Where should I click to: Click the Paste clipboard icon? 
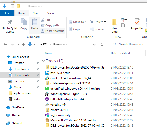35,22
